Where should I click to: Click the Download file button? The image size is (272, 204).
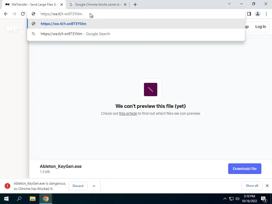245,169
